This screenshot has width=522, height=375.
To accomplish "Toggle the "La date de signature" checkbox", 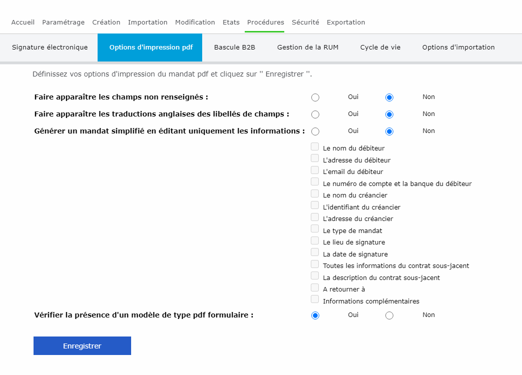I will pos(315,252).
